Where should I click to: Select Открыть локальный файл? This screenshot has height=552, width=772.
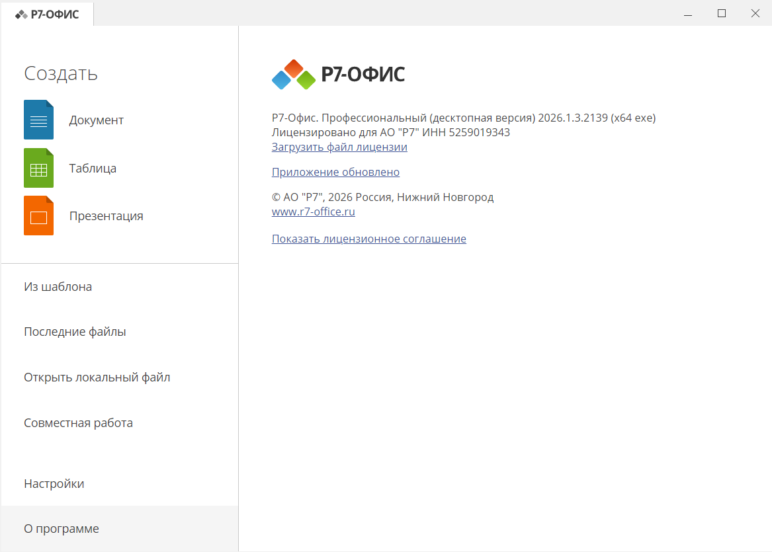120,377
